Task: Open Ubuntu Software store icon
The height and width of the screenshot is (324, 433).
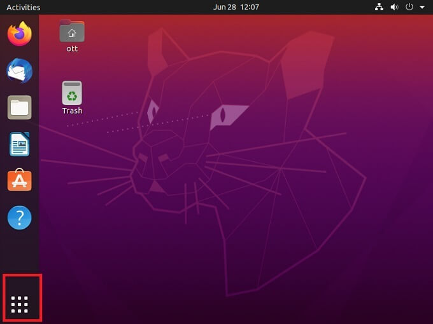Action: click(x=19, y=180)
